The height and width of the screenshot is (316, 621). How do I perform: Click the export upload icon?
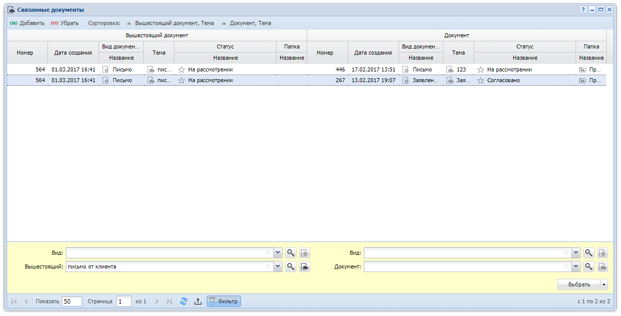198,301
